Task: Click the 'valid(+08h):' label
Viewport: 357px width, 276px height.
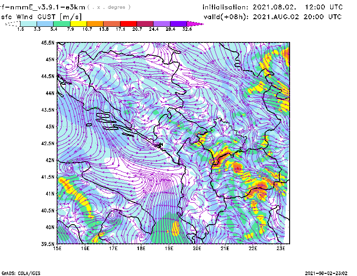Action: 226,17
